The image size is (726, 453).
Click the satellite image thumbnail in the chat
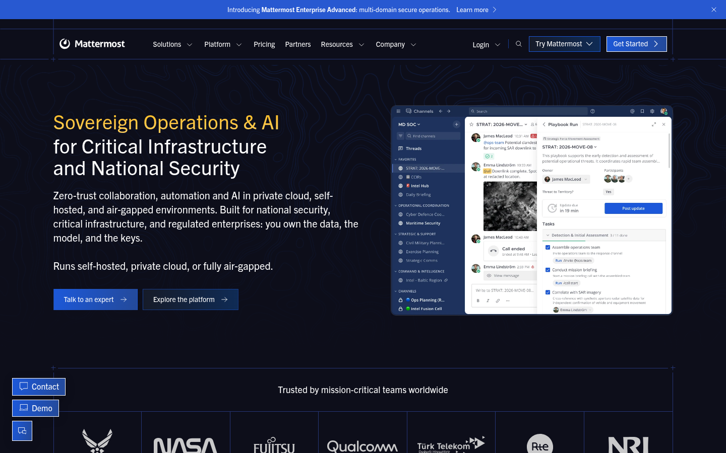[510, 206]
